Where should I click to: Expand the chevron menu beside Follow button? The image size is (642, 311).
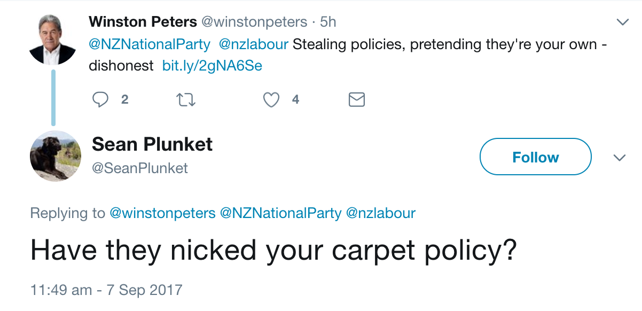[x=620, y=158]
